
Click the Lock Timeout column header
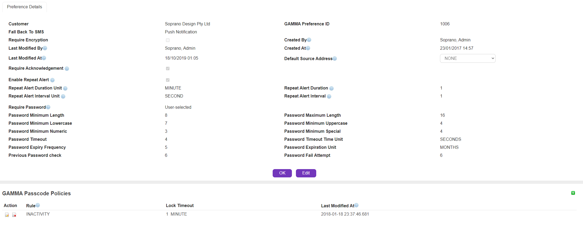pos(180,205)
